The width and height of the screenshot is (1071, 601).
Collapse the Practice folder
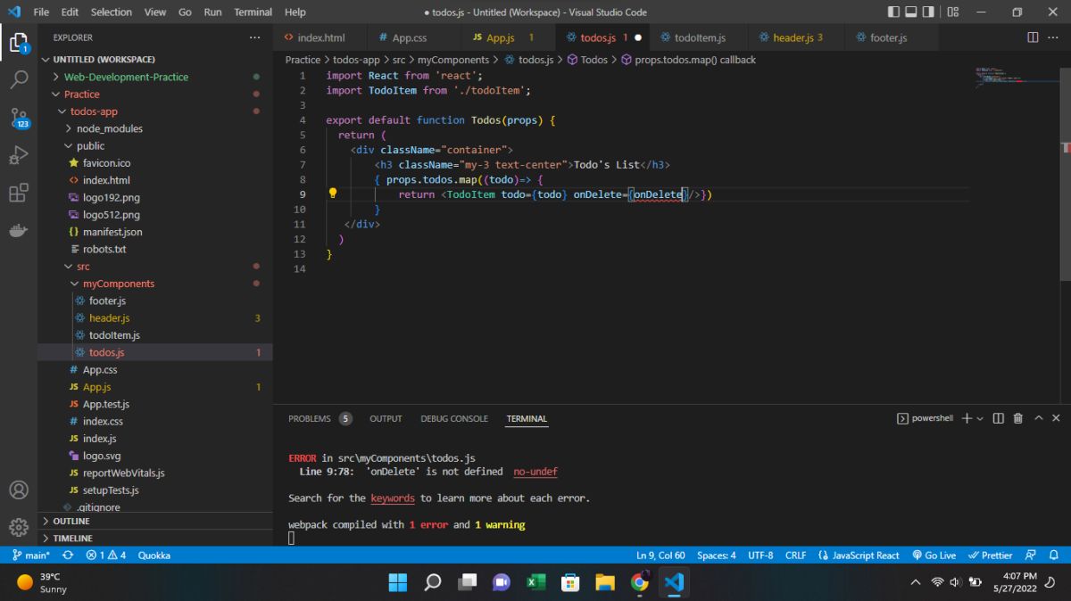(56, 94)
